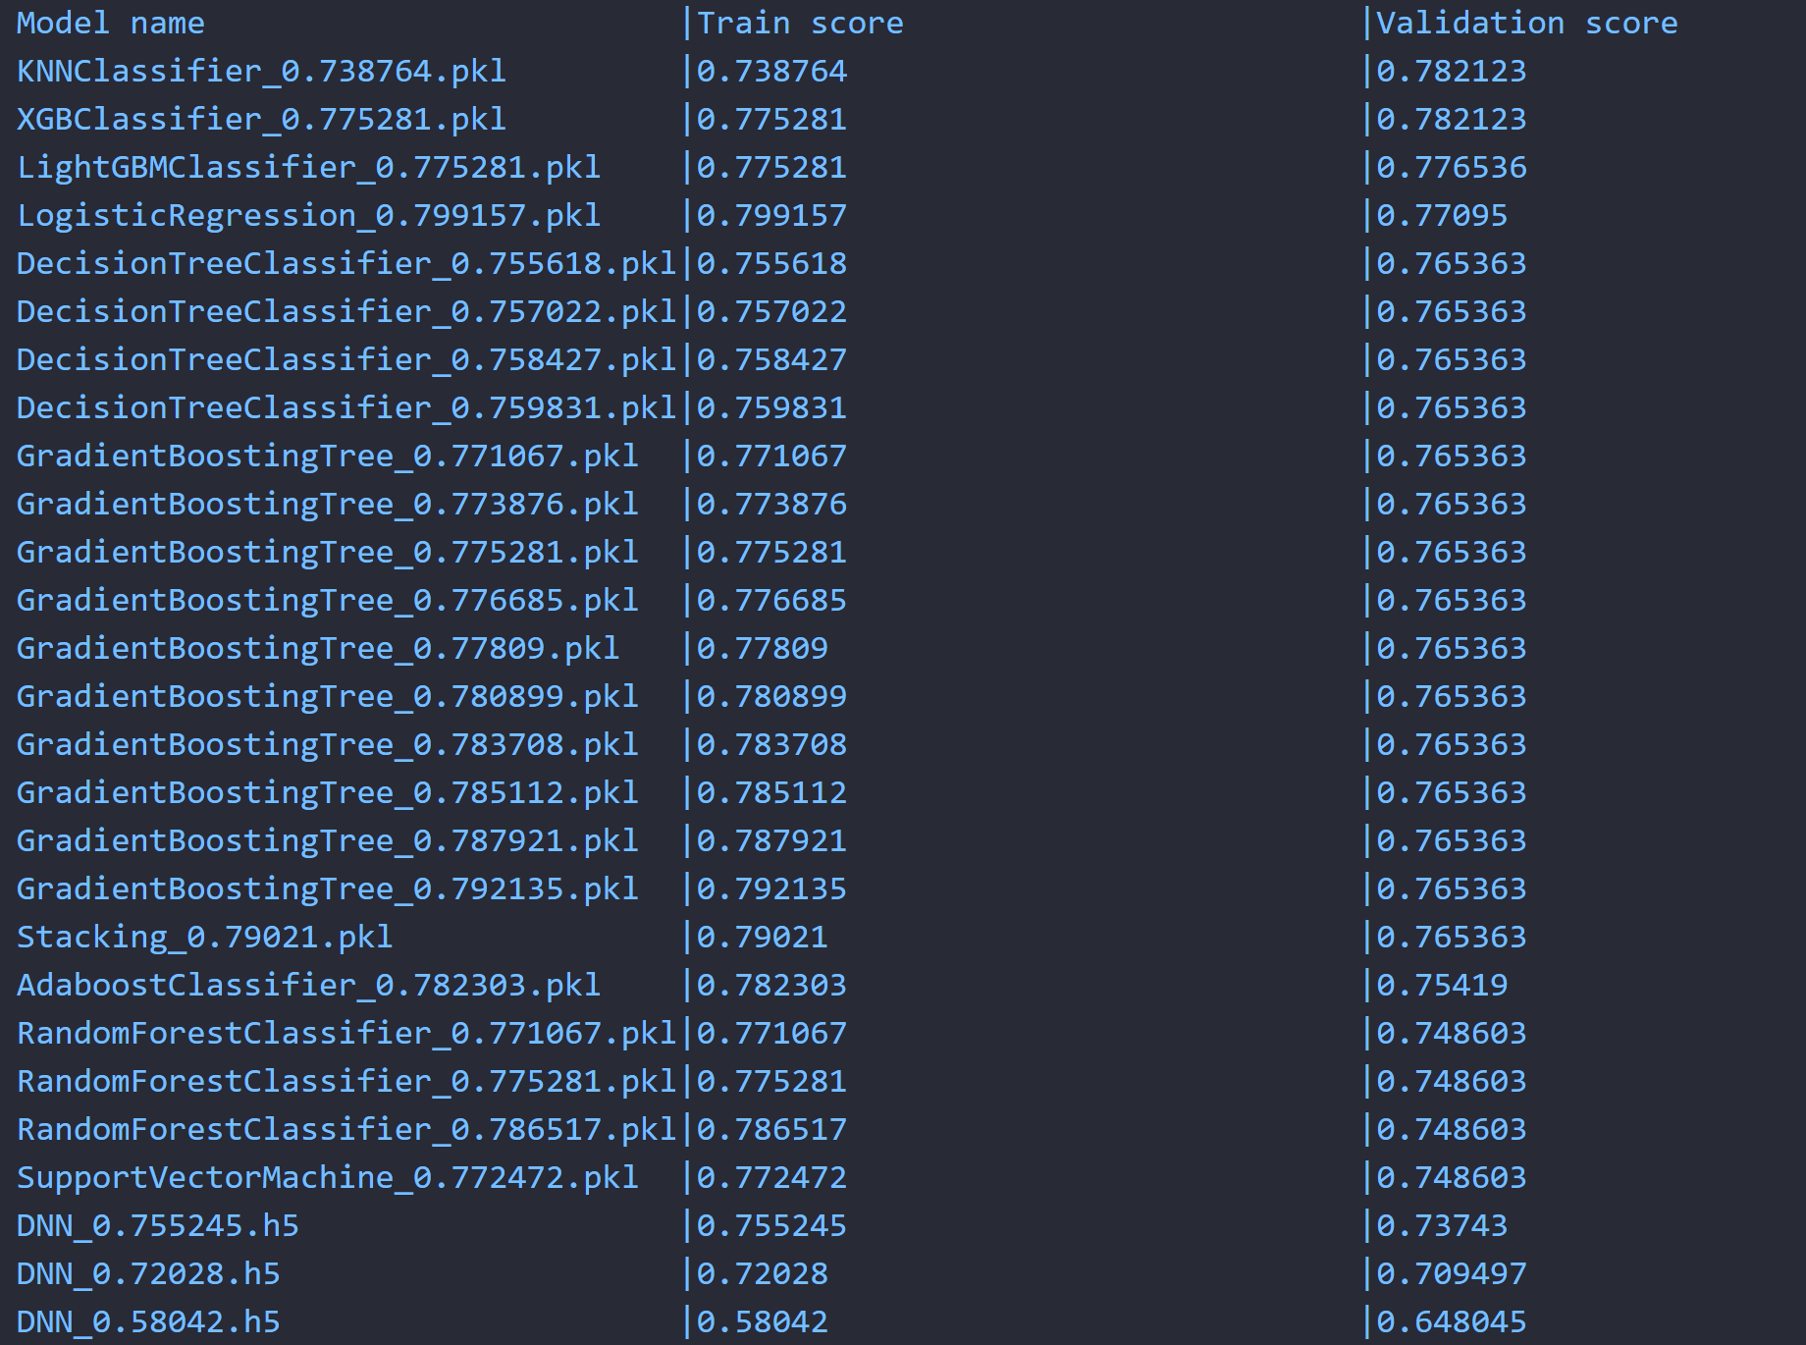Select file name DecisionTreeClassifier_0.757022.pkl
This screenshot has width=1806, height=1345.
(346, 312)
